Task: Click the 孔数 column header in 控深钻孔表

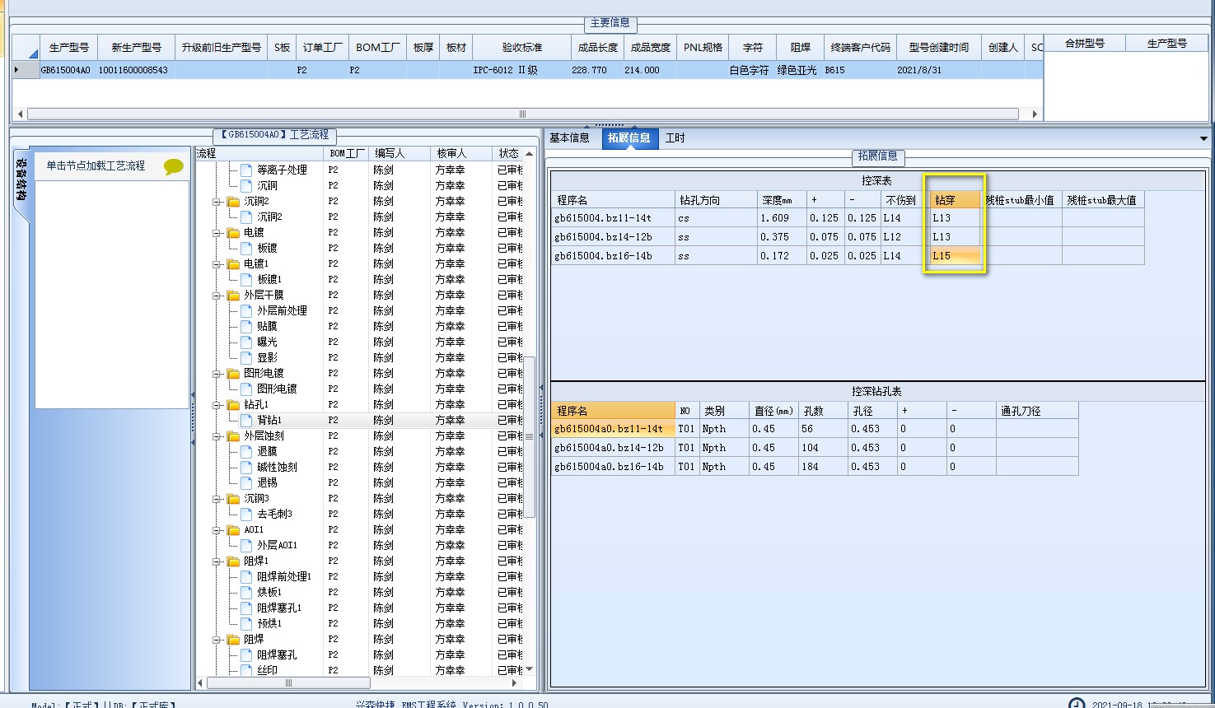Action: coord(823,410)
